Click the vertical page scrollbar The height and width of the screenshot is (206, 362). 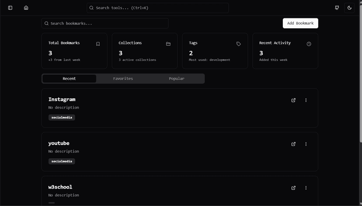point(361,74)
